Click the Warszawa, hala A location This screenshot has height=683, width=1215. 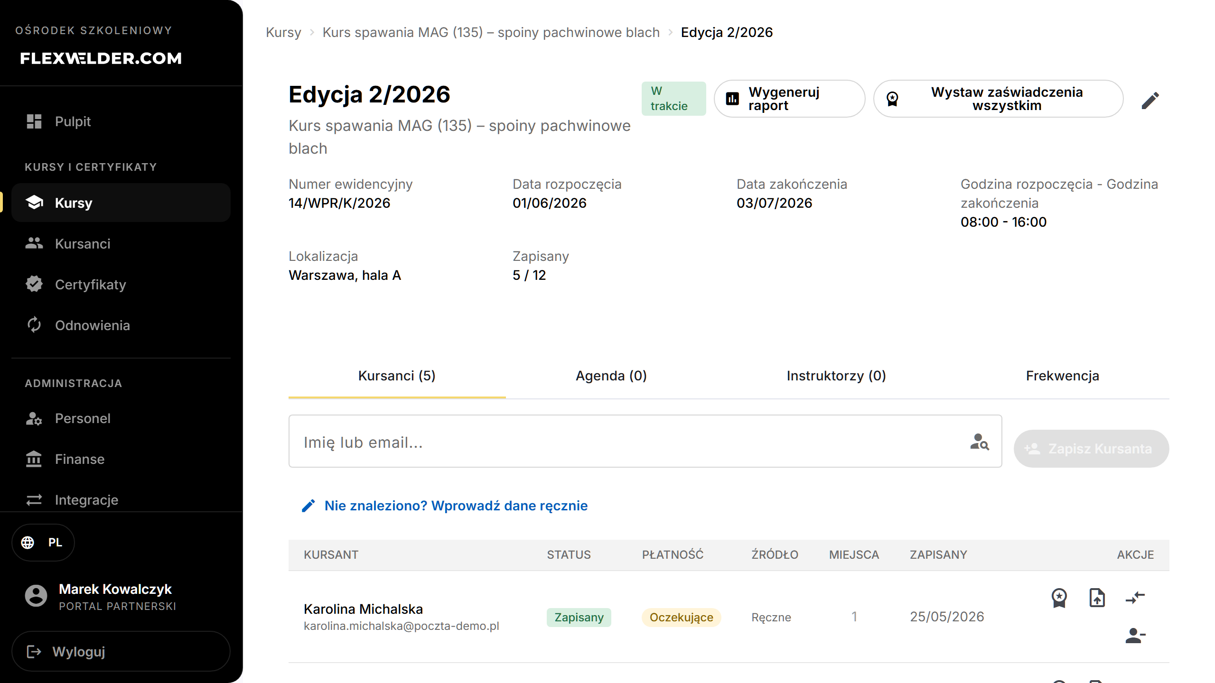click(x=345, y=275)
